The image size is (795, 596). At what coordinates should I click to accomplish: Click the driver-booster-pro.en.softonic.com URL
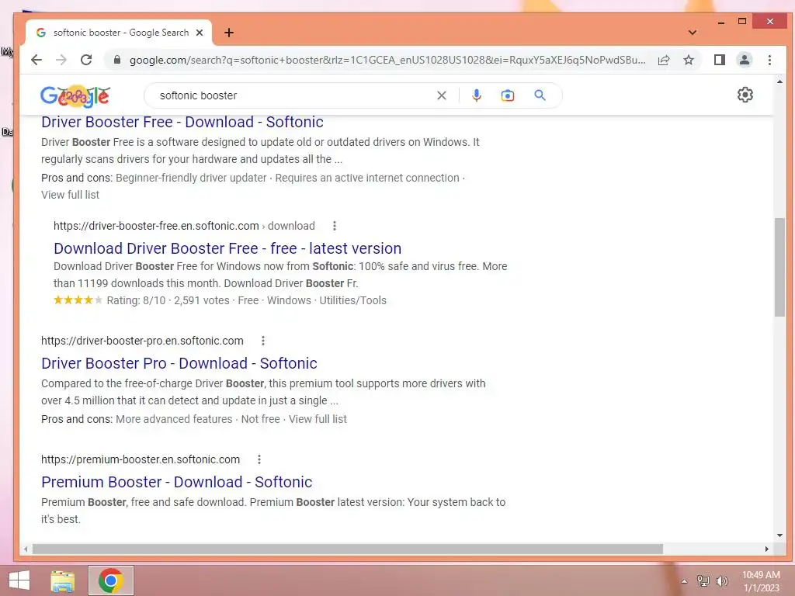coord(142,341)
